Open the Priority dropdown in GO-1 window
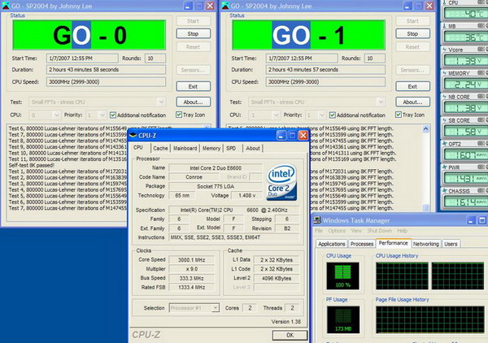This screenshot has height=343, width=488. point(322,115)
